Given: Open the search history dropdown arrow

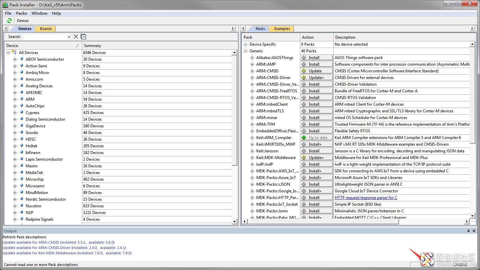Looking at the screenshot, I should coord(69,37).
